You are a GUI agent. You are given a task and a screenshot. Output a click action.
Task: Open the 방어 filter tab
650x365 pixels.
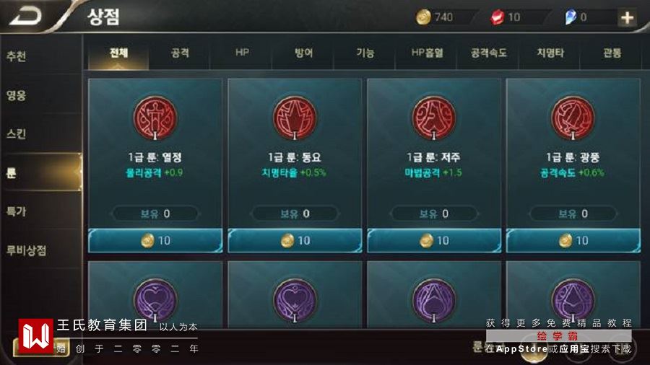303,53
